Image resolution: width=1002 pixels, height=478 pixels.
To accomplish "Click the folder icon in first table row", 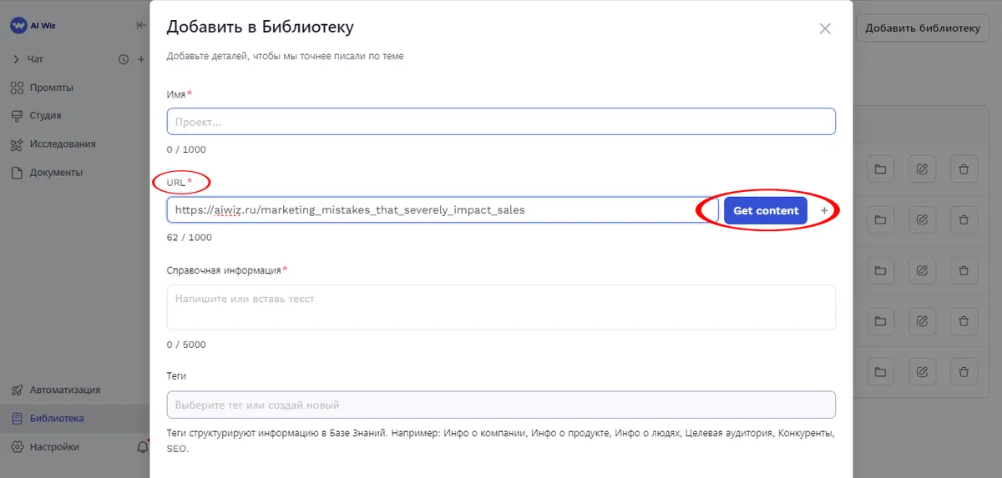I will (880, 170).
